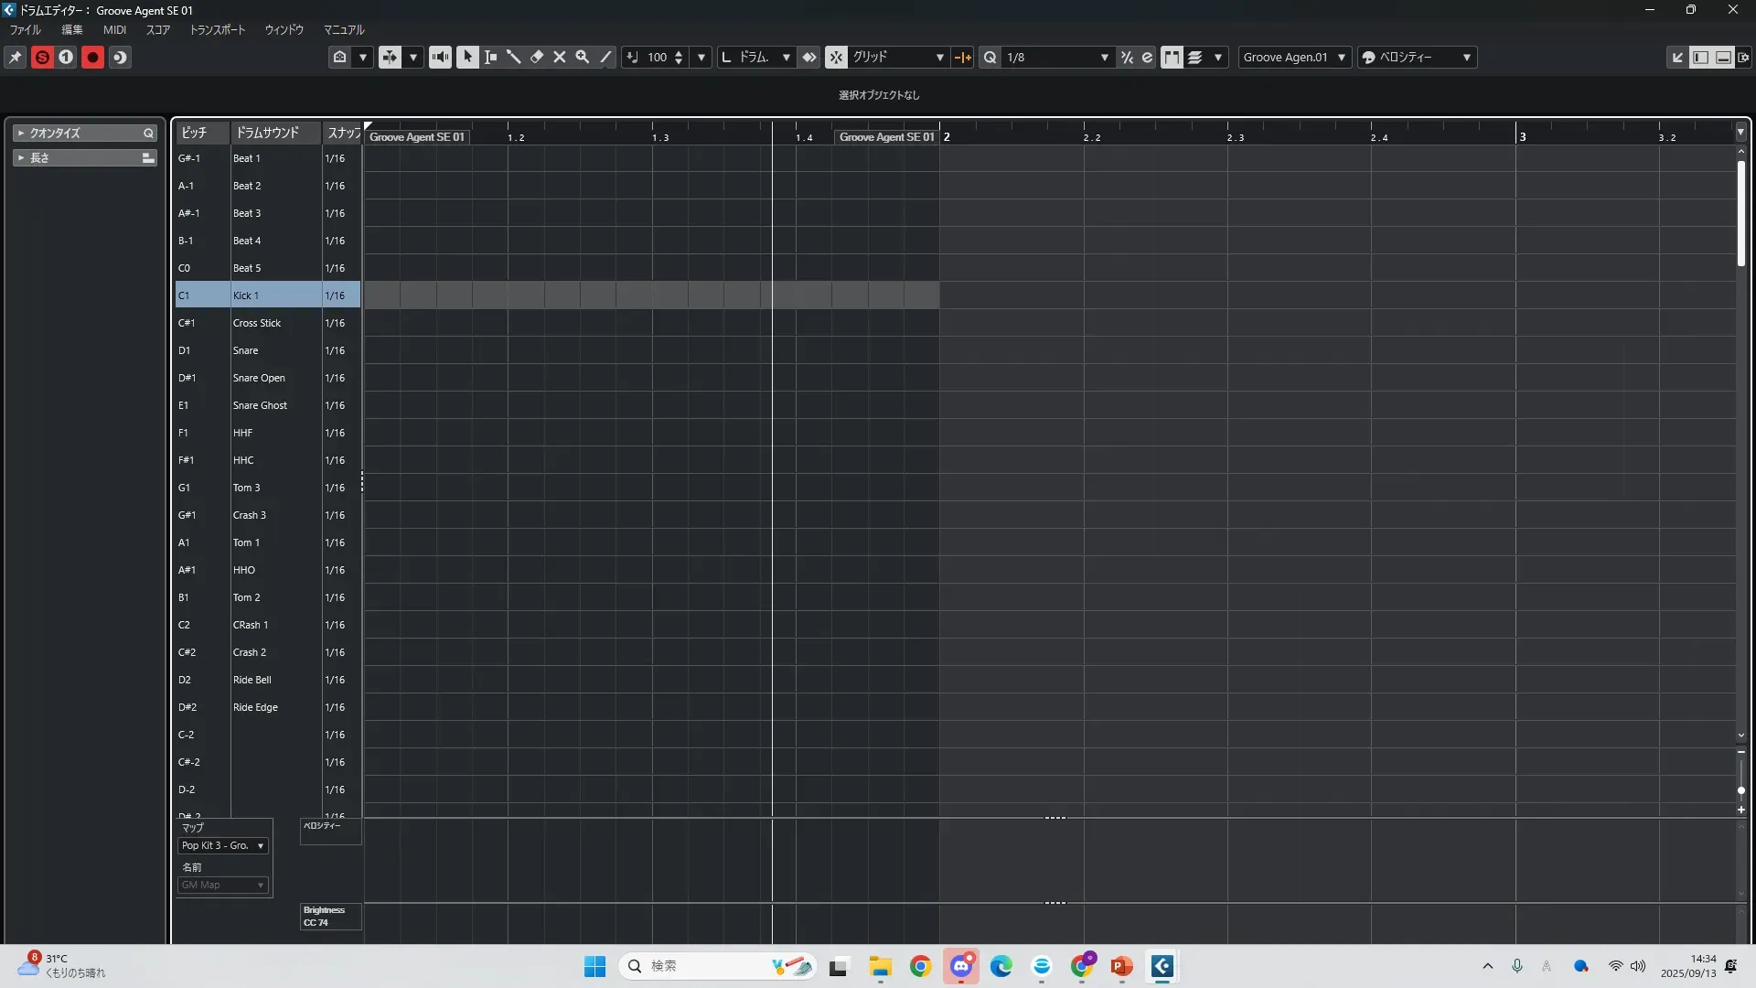Click the Object Selection arrow tool

click(x=467, y=57)
